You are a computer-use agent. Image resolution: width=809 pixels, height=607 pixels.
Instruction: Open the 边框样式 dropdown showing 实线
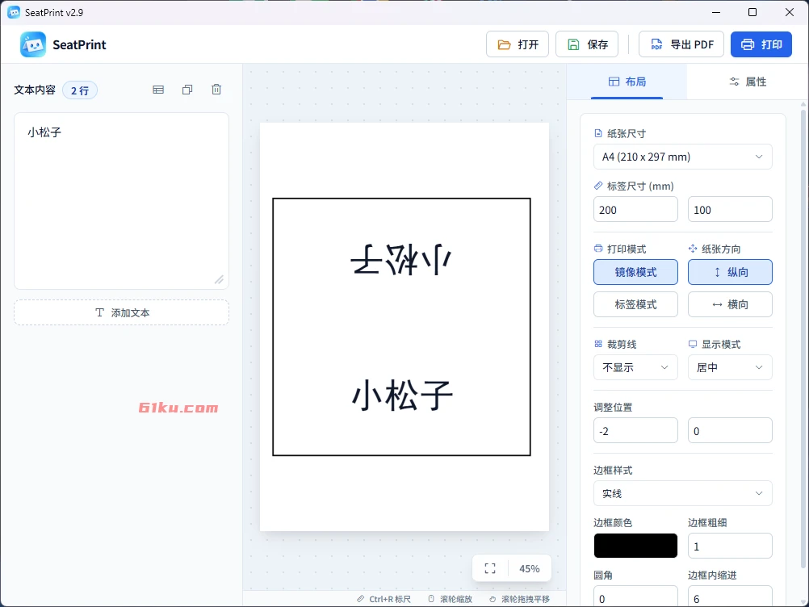click(x=682, y=493)
